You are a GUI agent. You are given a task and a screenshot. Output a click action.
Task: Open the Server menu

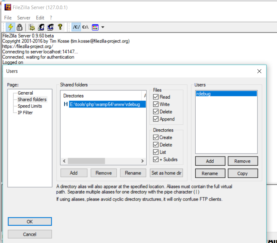pos(24,18)
